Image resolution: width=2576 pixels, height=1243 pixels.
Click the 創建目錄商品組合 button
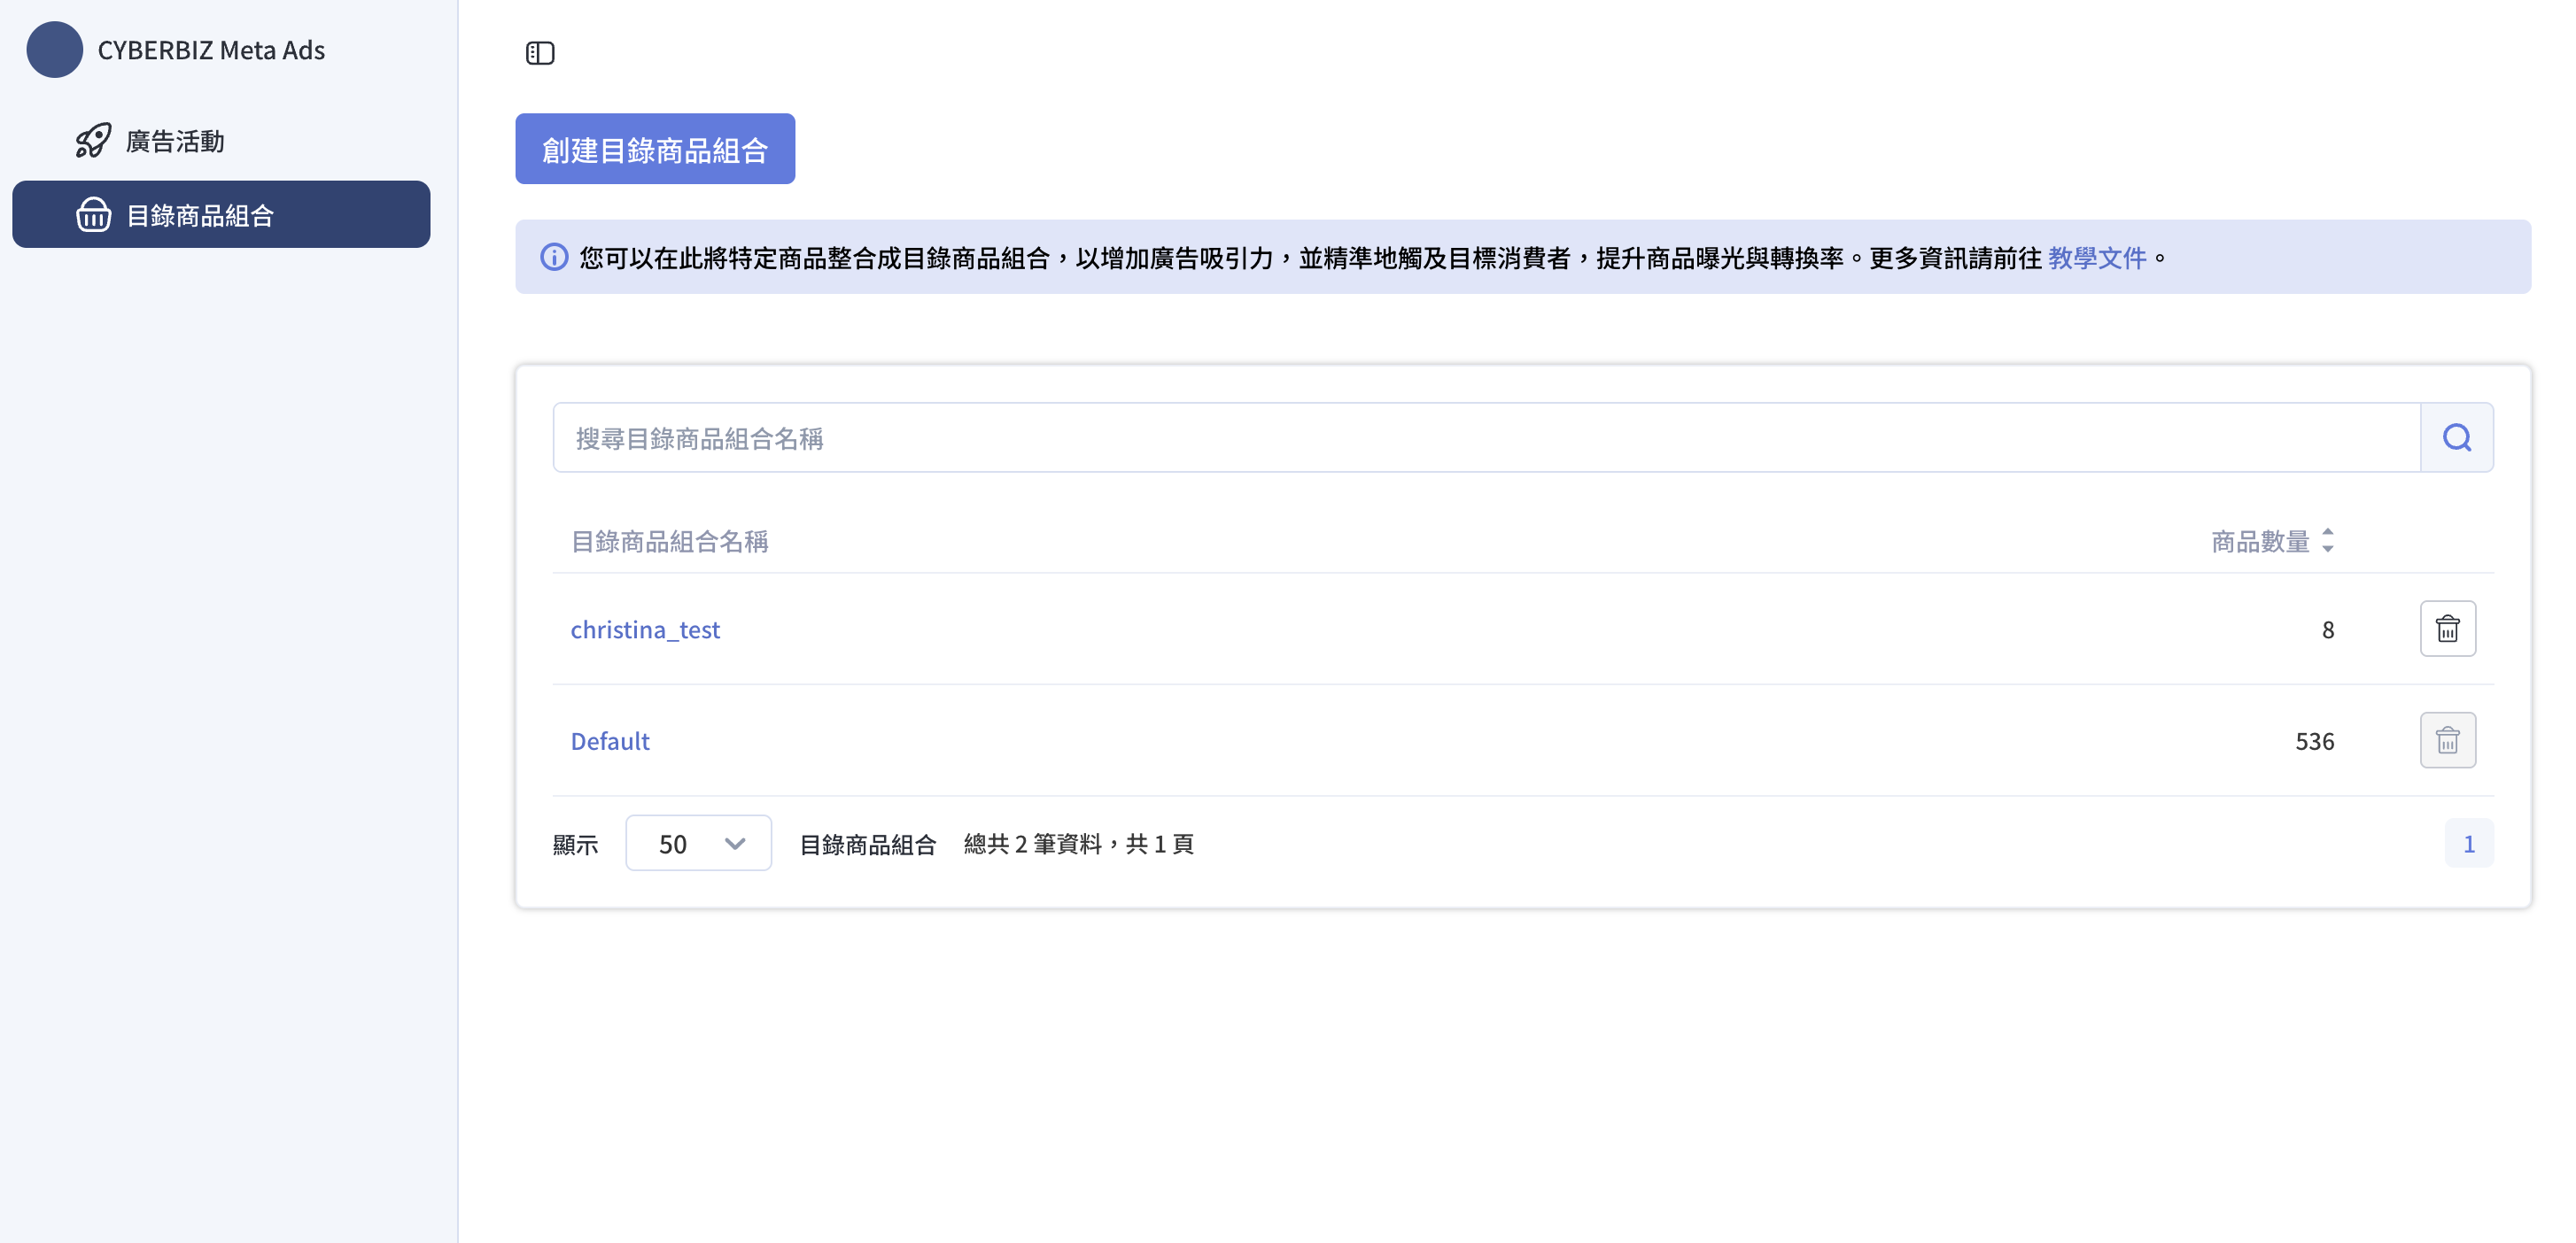click(655, 148)
